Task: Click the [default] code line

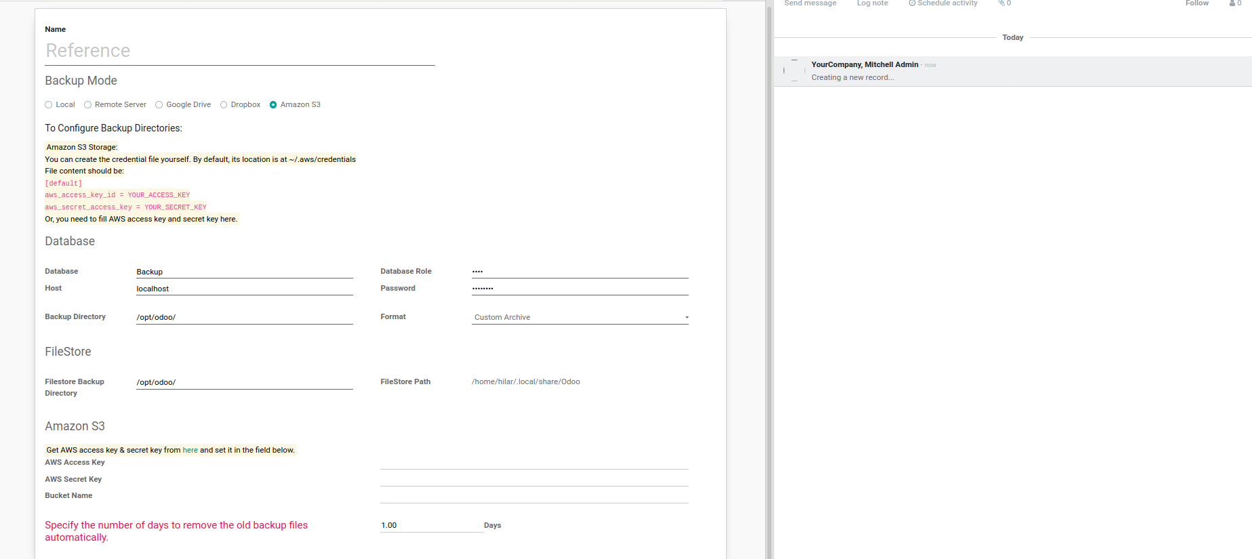Action: pos(64,183)
